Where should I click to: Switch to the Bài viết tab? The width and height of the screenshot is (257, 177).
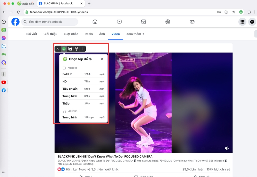coord(31,34)
